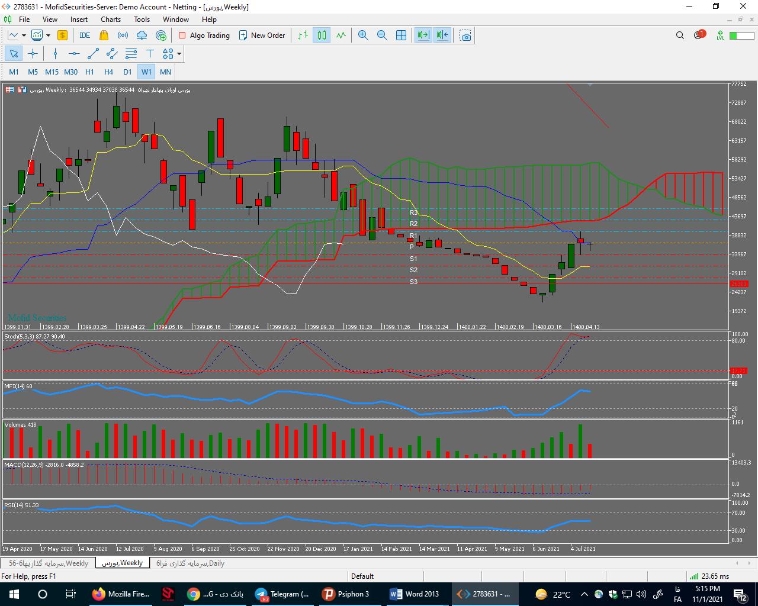Select the horizontal line tool
The image size is (758, 606).
74,54
